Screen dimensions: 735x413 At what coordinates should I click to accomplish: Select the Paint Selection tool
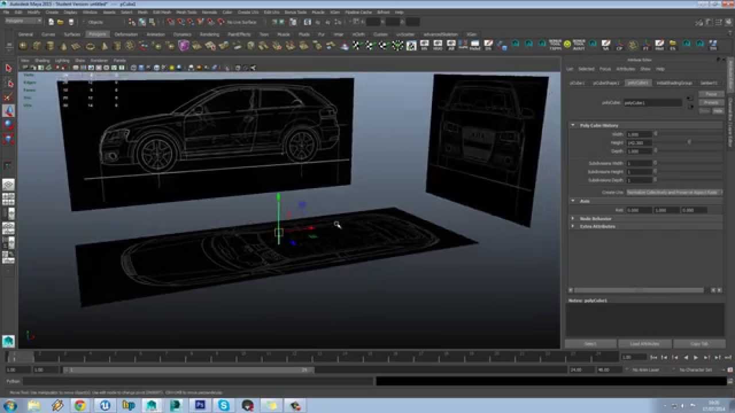pyautogui.click(x=8, y=97)
